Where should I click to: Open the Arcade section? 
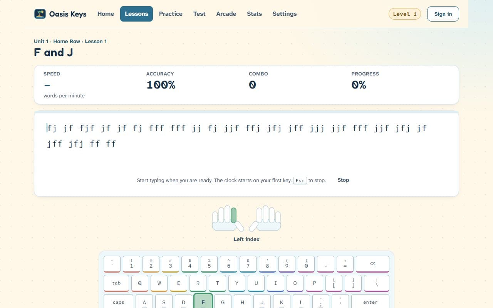point(226,14)
